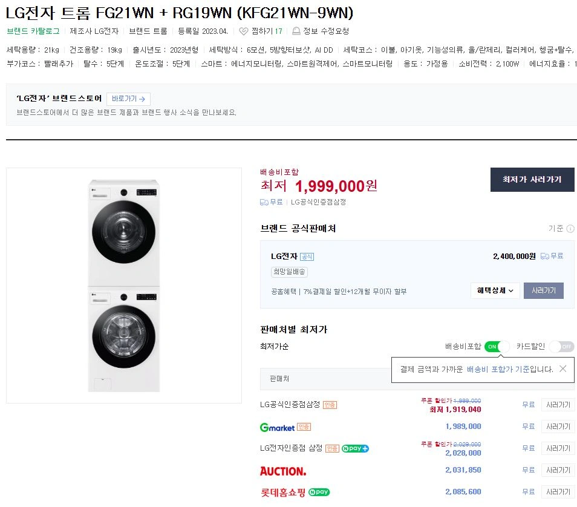Click the 최저가 사러가기 button
This screenshot has width=577, height=507.
click(532, 180)
